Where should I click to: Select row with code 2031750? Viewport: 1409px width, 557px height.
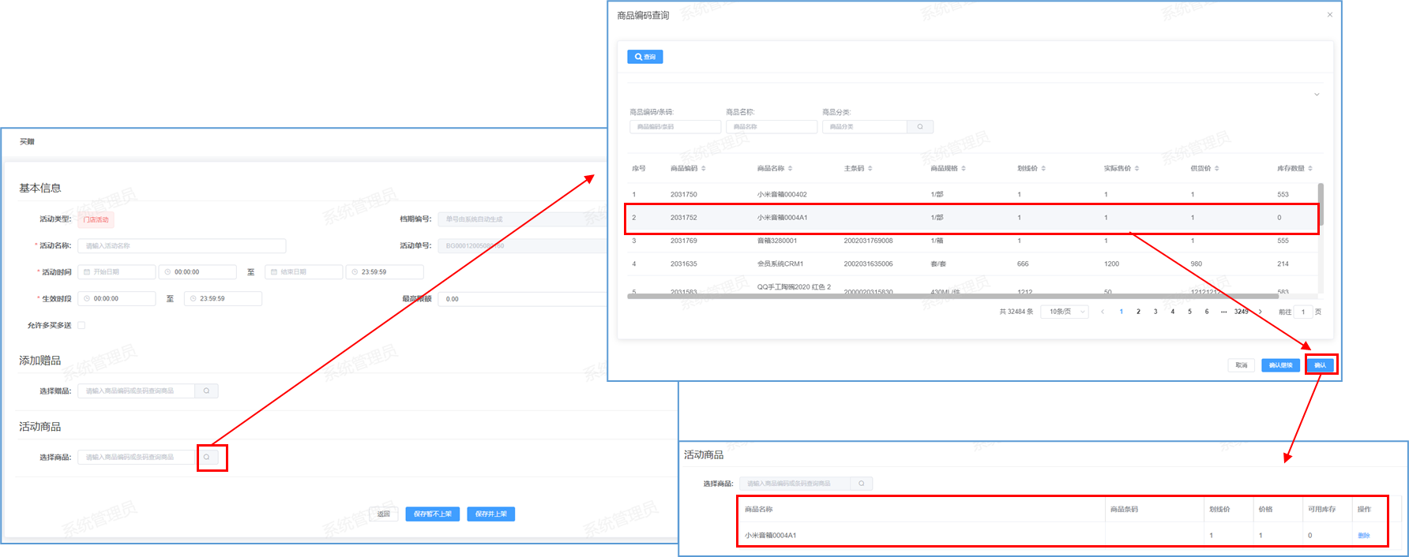972,194
